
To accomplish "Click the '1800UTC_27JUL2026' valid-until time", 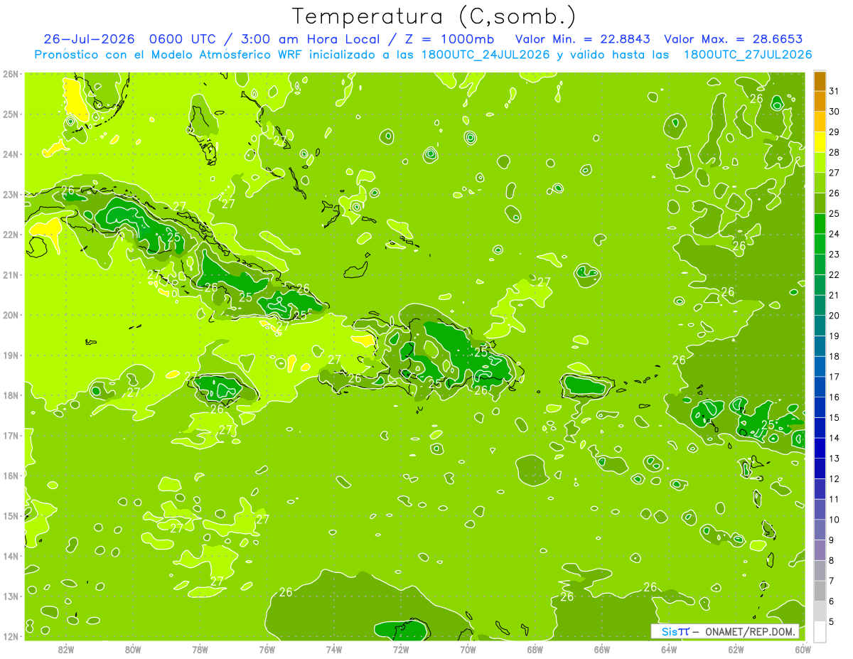I will point(748,55).
